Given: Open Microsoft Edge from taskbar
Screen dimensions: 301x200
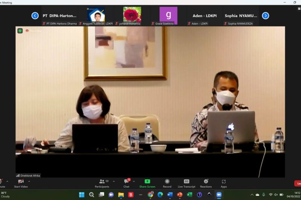Looking at the screenshot, I should tap(160, 195).
